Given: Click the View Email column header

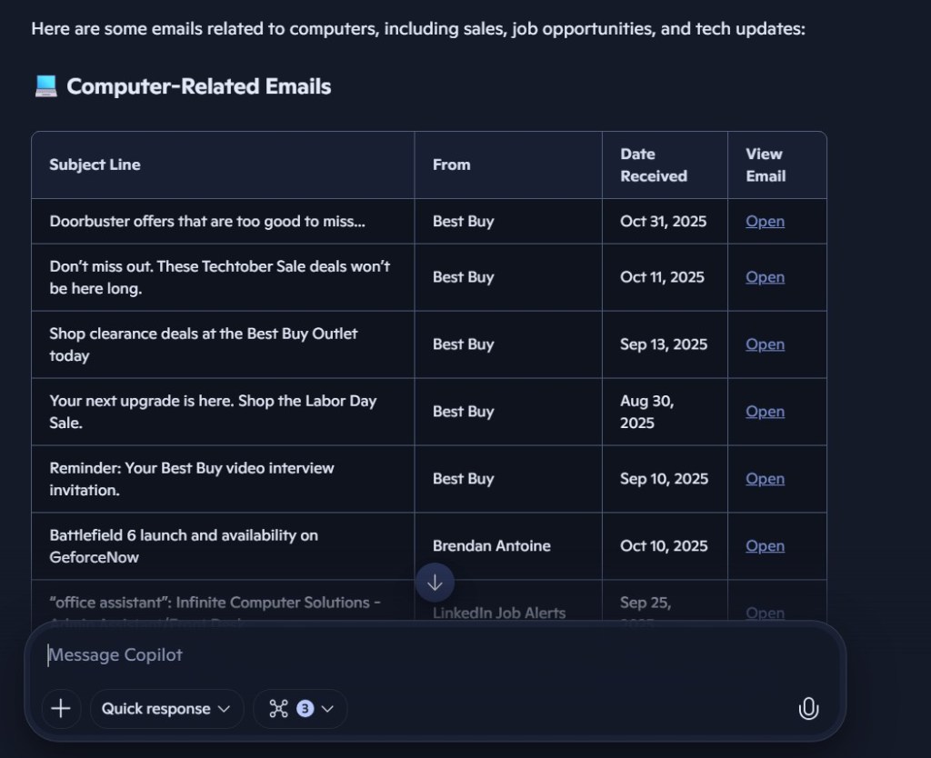Looking at the screenshot, I should [x=766, y=165].
